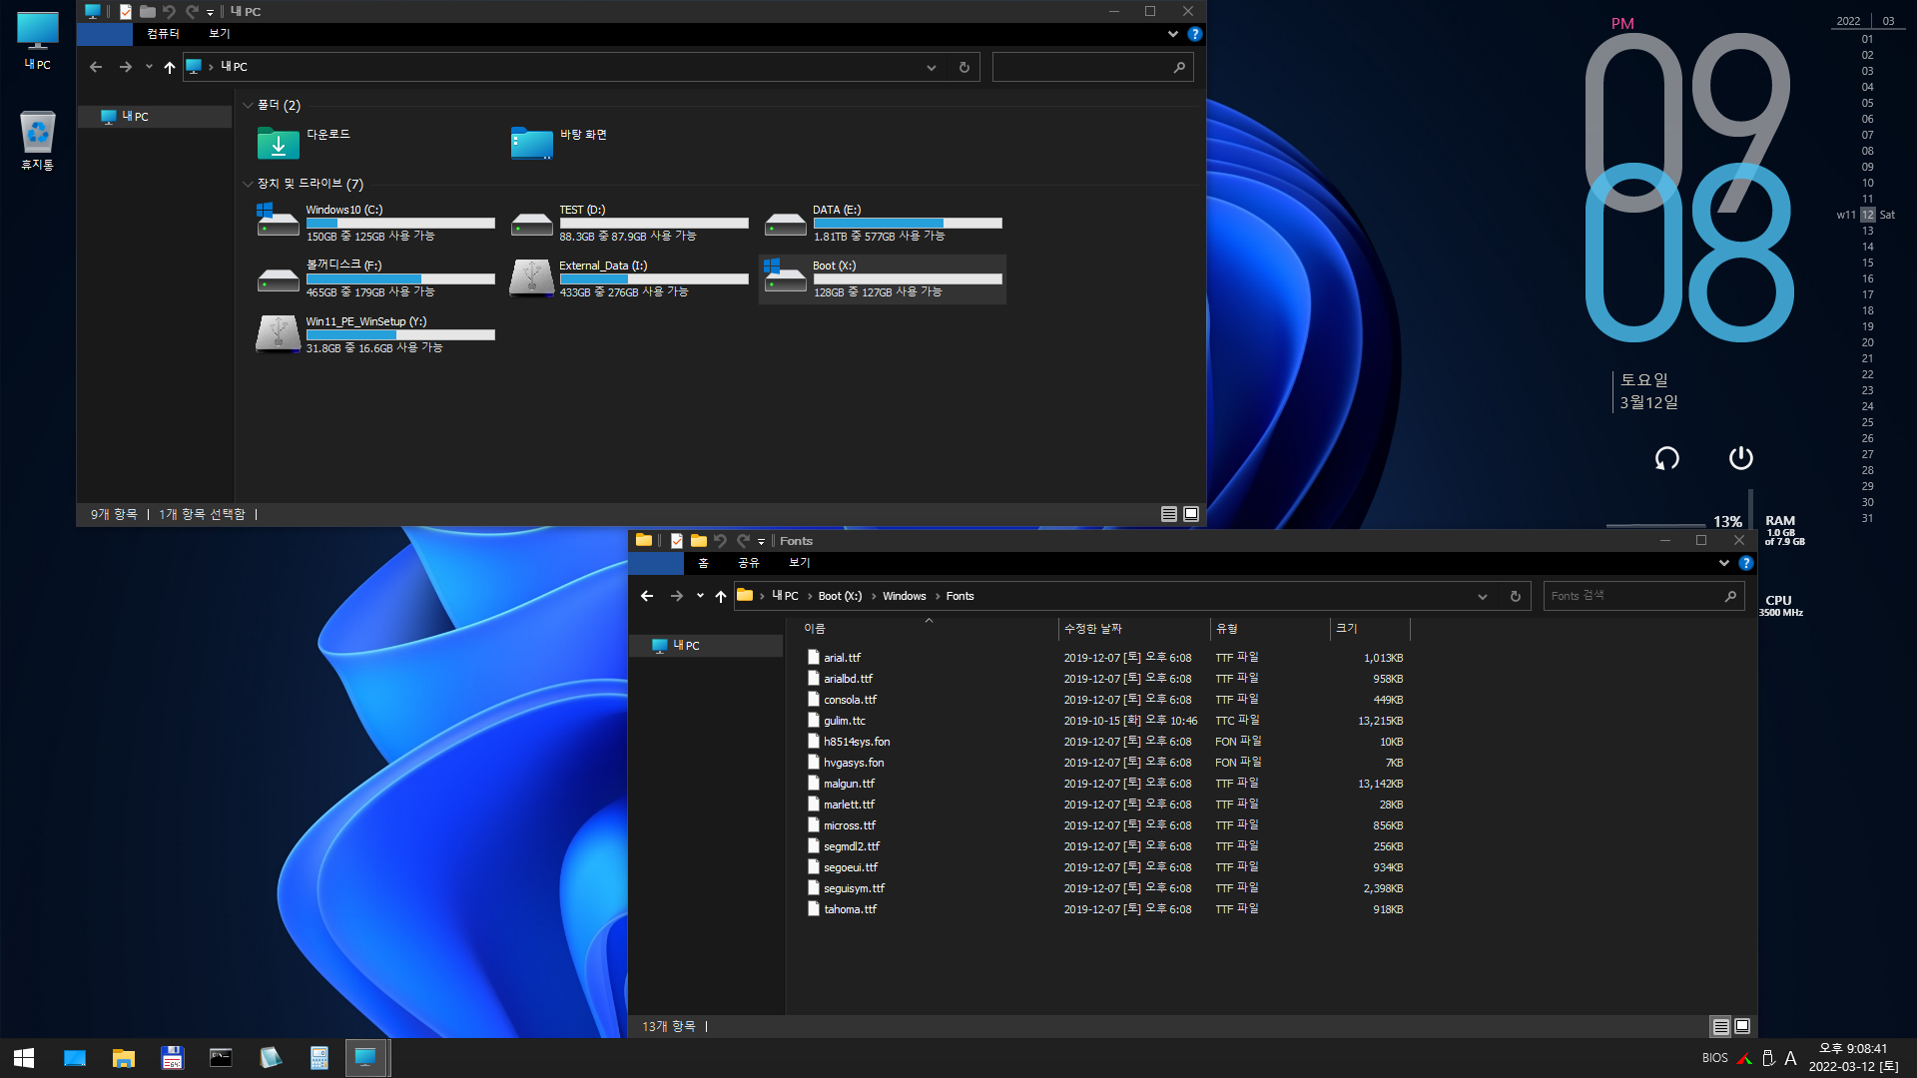Image resolution: width=1917 pixels, height=1078 pixels.
Task: Open Command Prompt from the taskbar
Action: (221, 1057)
